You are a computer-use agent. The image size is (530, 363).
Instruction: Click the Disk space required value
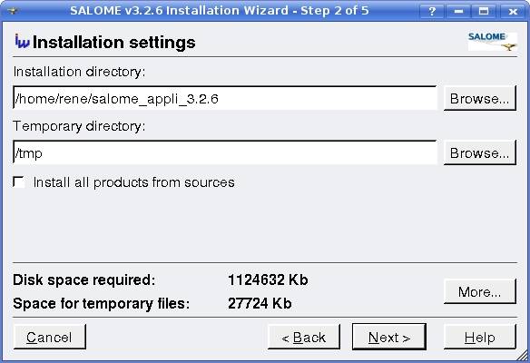[x=268, y=280]
